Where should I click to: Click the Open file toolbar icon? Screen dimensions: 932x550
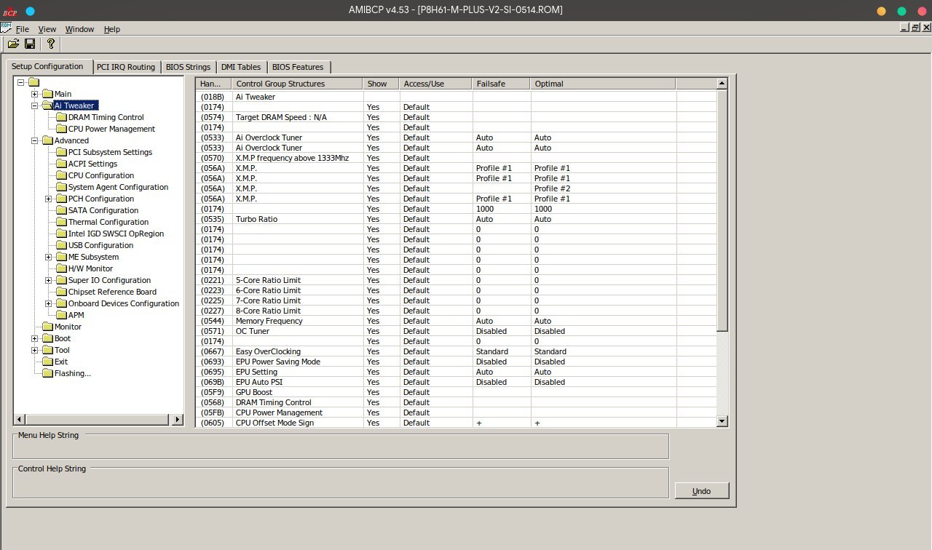(x=14, y=44)
